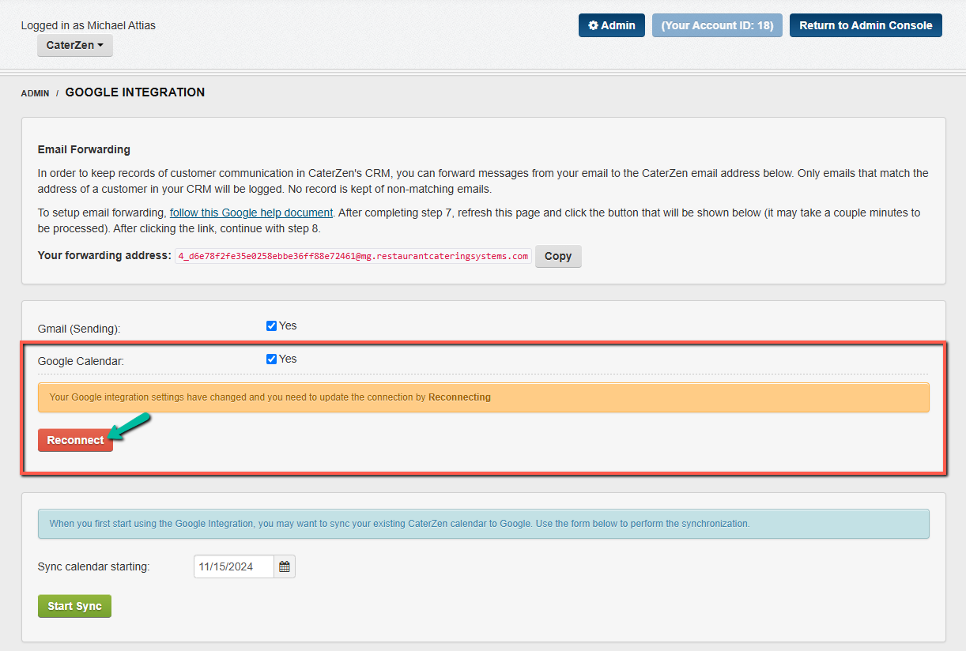Viewport: 966px width, 651px height.
Task: Copy the forwarding address
Action: coord(558,256)
